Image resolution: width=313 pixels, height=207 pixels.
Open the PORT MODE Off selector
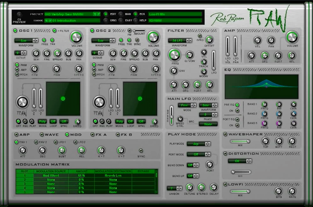[x=199, y=154]
